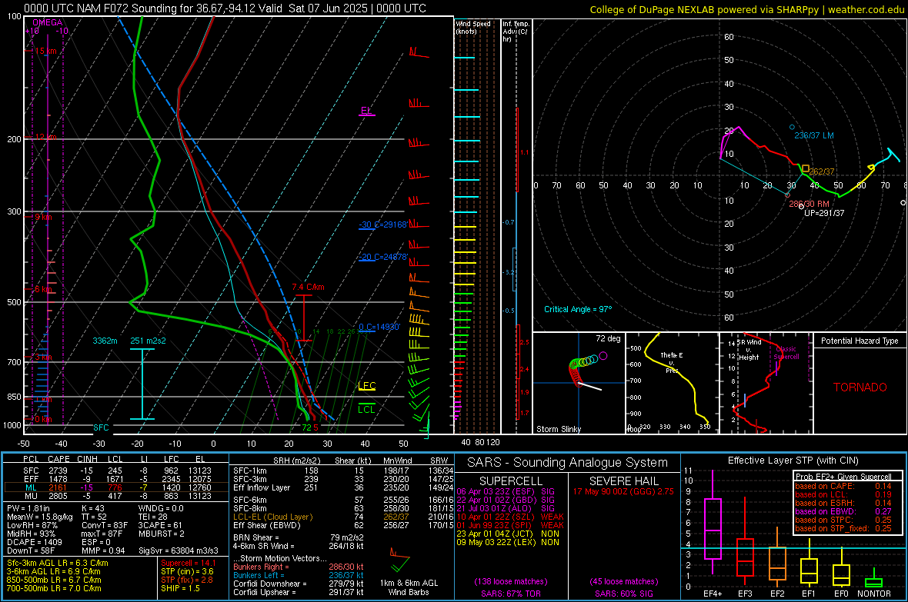
Task: Click the 1km & 6km AGL wind barb glyph
Action: [x=399, y=560]
